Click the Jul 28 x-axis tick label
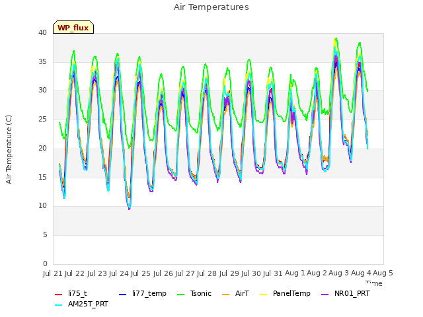Image resolution: width=423 pixels, height=317 pixels. coord(207,273)
